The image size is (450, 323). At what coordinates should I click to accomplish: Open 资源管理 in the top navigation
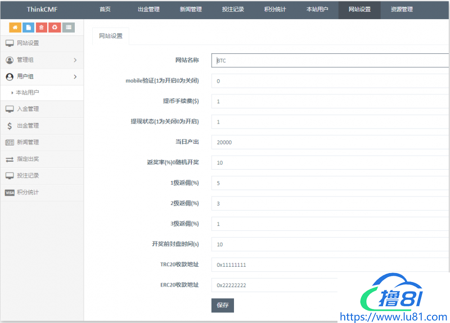[402, 10]
